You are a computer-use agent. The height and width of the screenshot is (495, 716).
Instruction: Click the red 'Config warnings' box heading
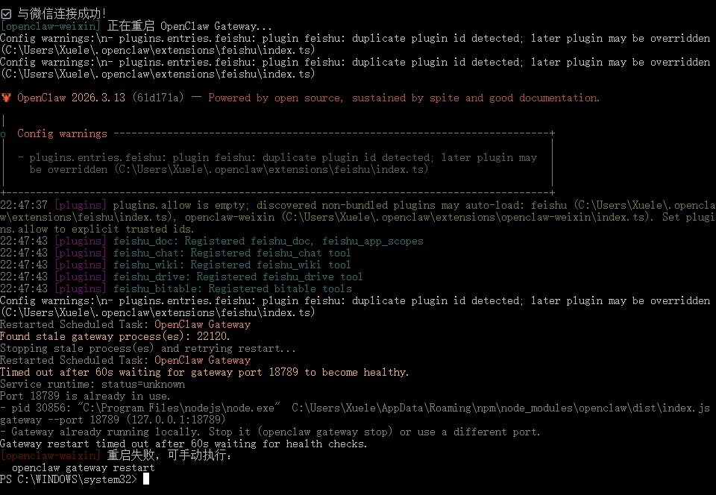[62, 133]
